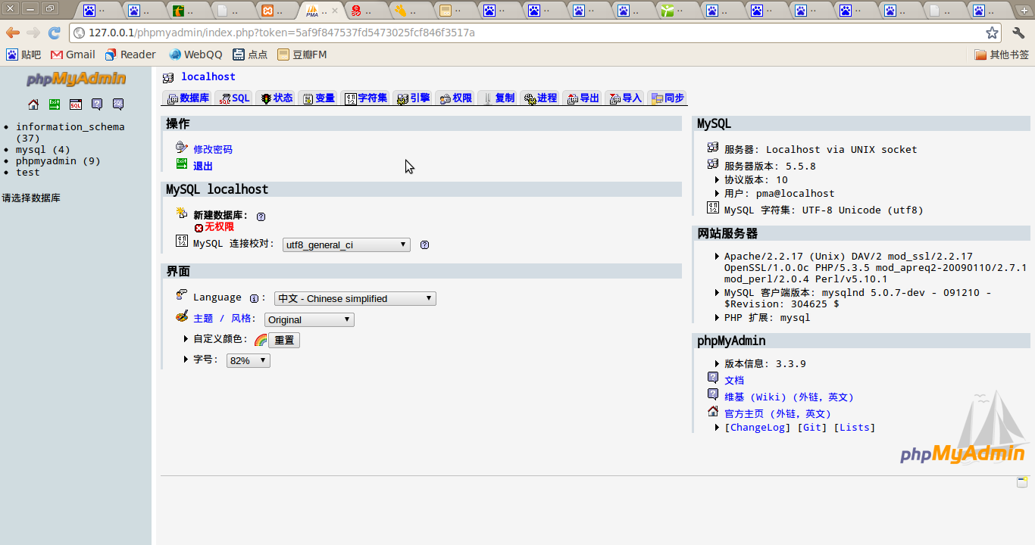
Task: Switch to the 同步 tab
Action: point(668,98)
